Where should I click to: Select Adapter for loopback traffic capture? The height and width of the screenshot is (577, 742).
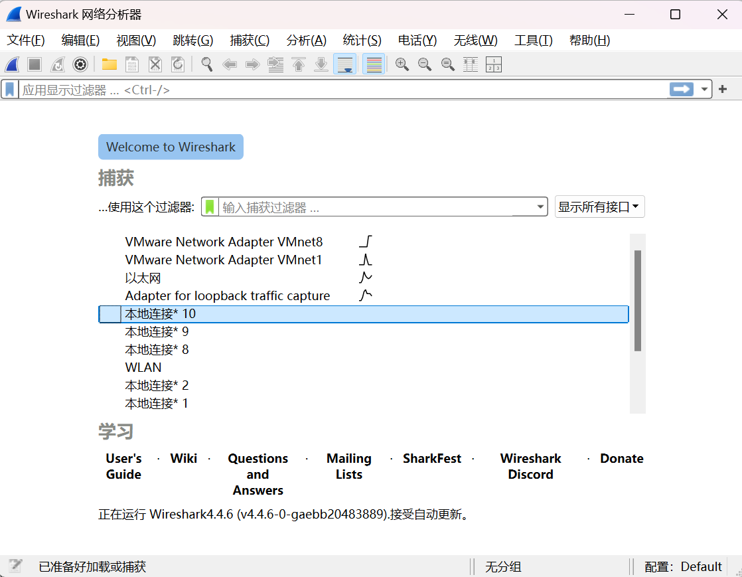(364, 296)
